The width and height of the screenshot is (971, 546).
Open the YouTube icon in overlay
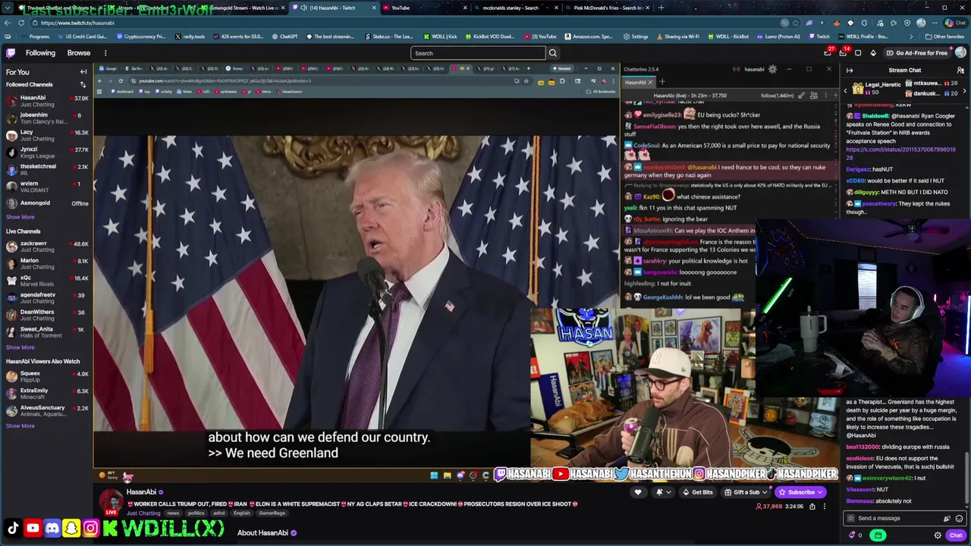point(33,528)
